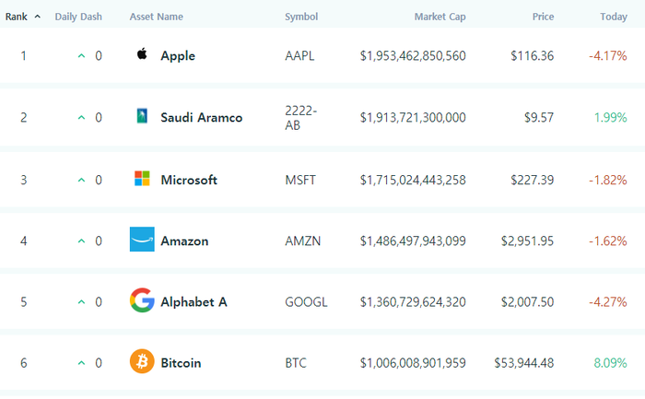Sort table by Asset Name header

coord(157,17)
